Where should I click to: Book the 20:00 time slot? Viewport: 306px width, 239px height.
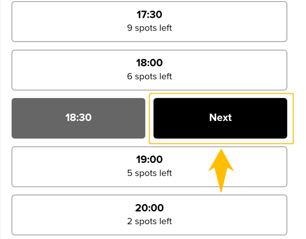pos(149,215)
